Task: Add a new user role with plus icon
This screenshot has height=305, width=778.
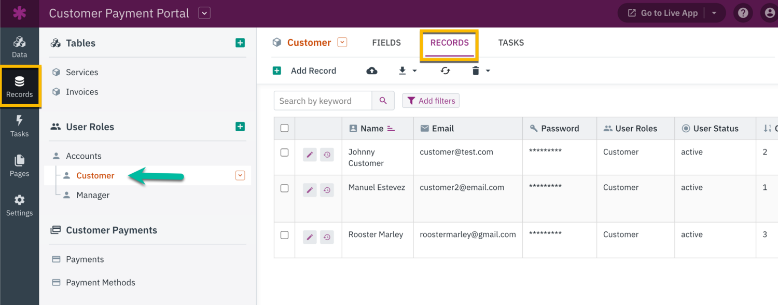Action: point(240,127)
